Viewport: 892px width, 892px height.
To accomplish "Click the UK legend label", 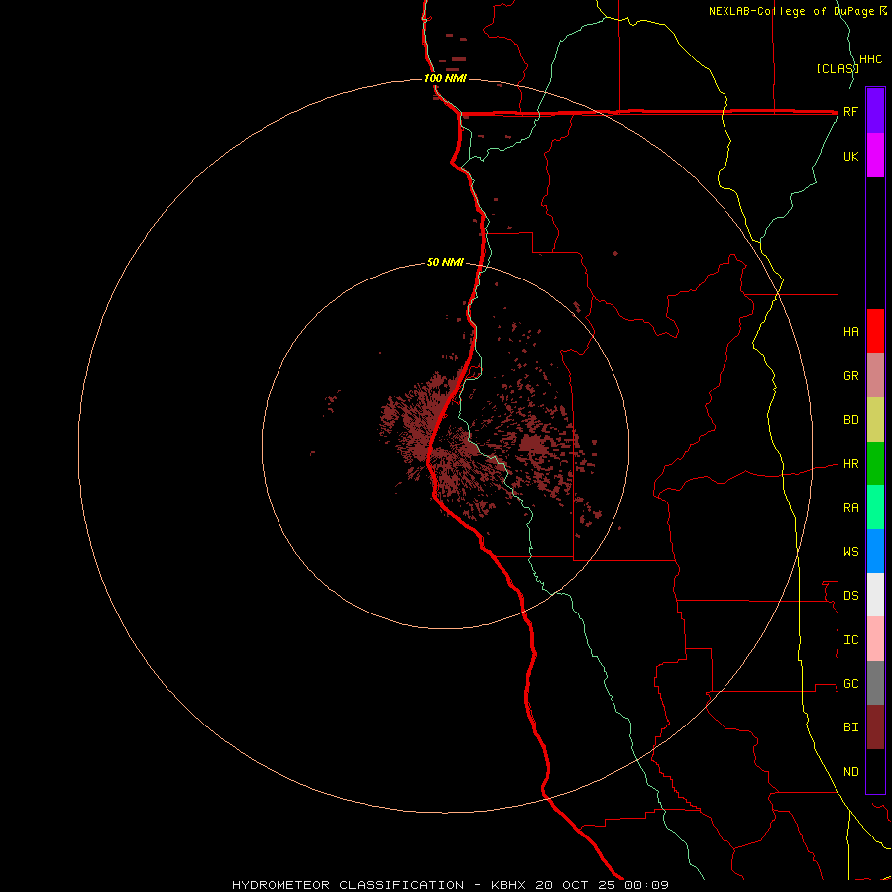I will pos(850,157).
